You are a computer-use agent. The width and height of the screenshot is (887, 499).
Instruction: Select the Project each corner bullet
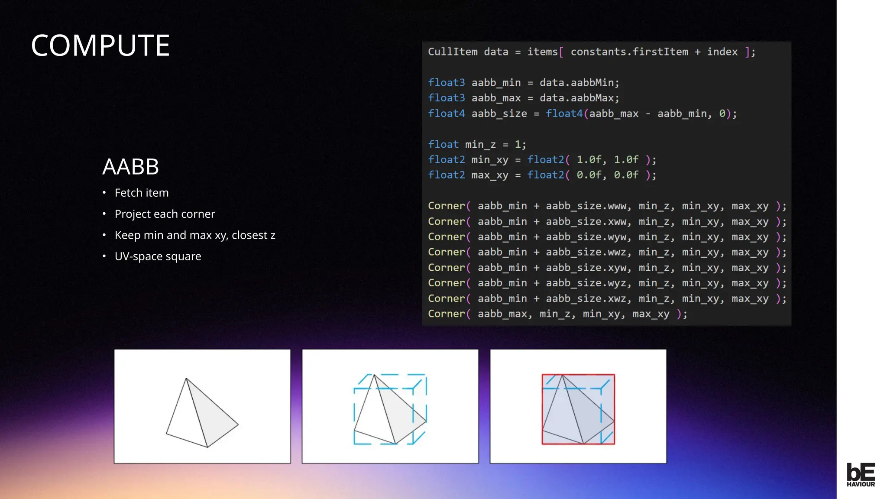click(165, 214)
